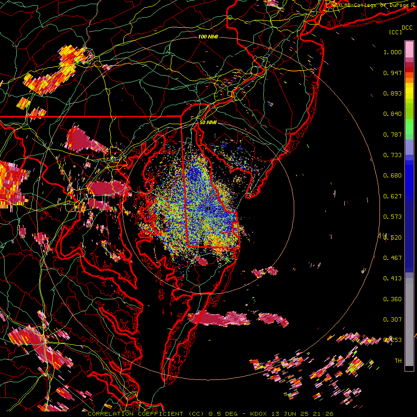Click the pink color bar segment beside 1.000

[x=409, y=50]
